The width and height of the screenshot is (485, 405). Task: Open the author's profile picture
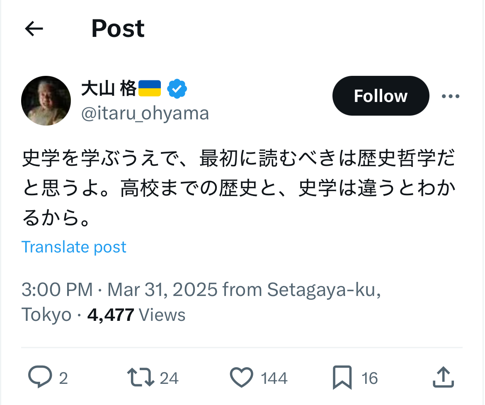[x=46, y=101]
